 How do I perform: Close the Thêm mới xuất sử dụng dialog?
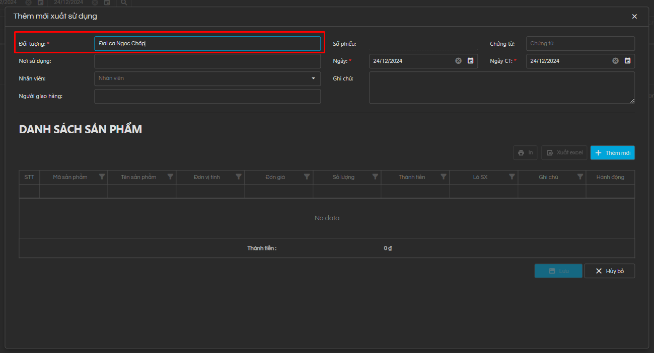[x=634, y=17]
